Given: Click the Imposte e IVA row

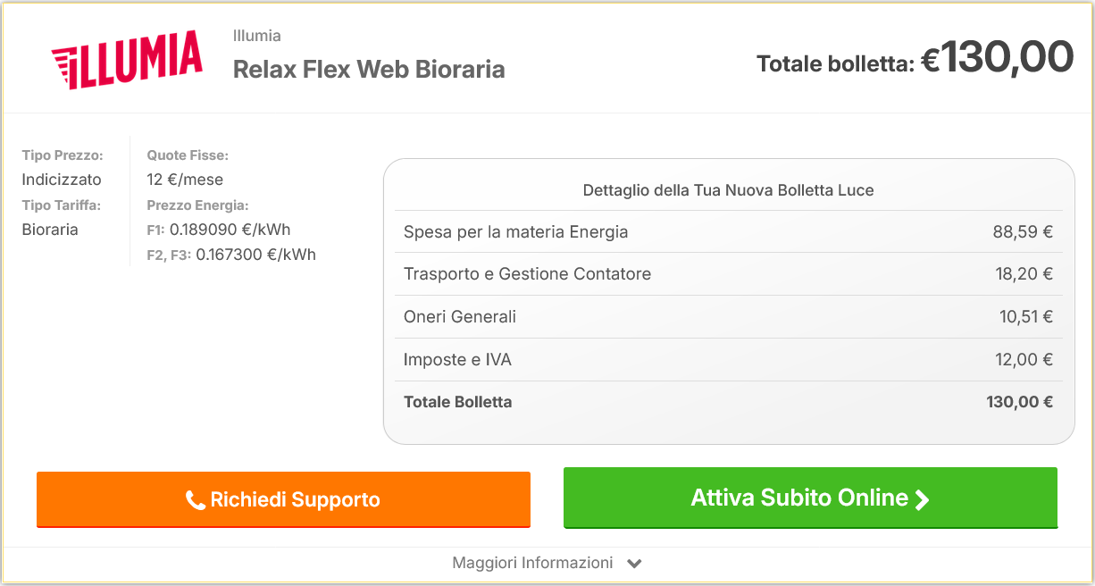Looking at the screenshot, I should click(x=728, y=360).
